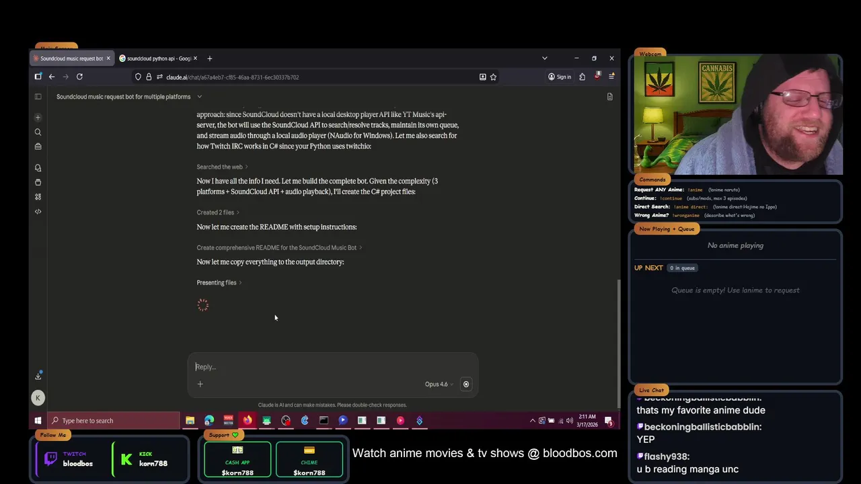This screenshot has width=861, height=484.
Task: Open the Firefox icon in the Windows taskbar
Action: 248,421
